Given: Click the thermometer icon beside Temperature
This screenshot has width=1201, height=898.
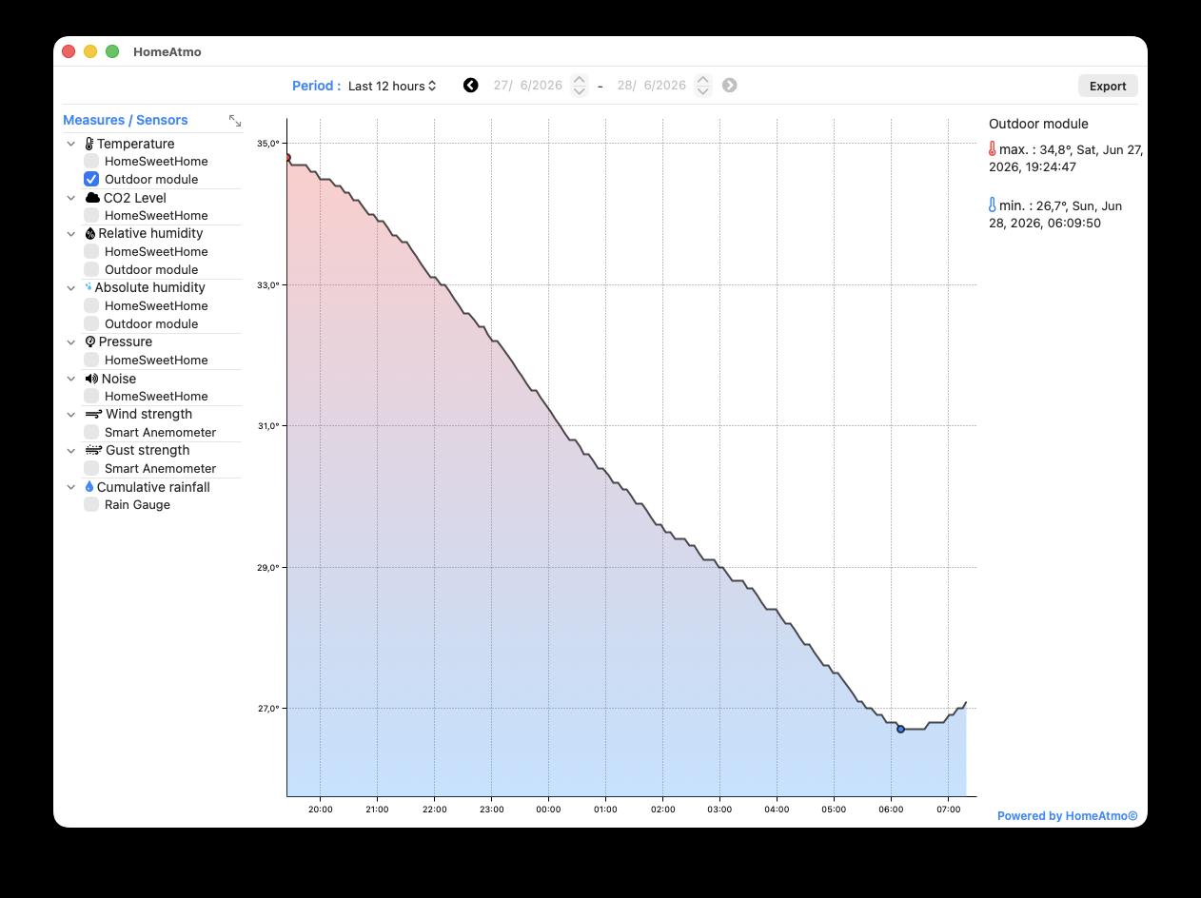Looking at the screenshot, I should point(89,144).
